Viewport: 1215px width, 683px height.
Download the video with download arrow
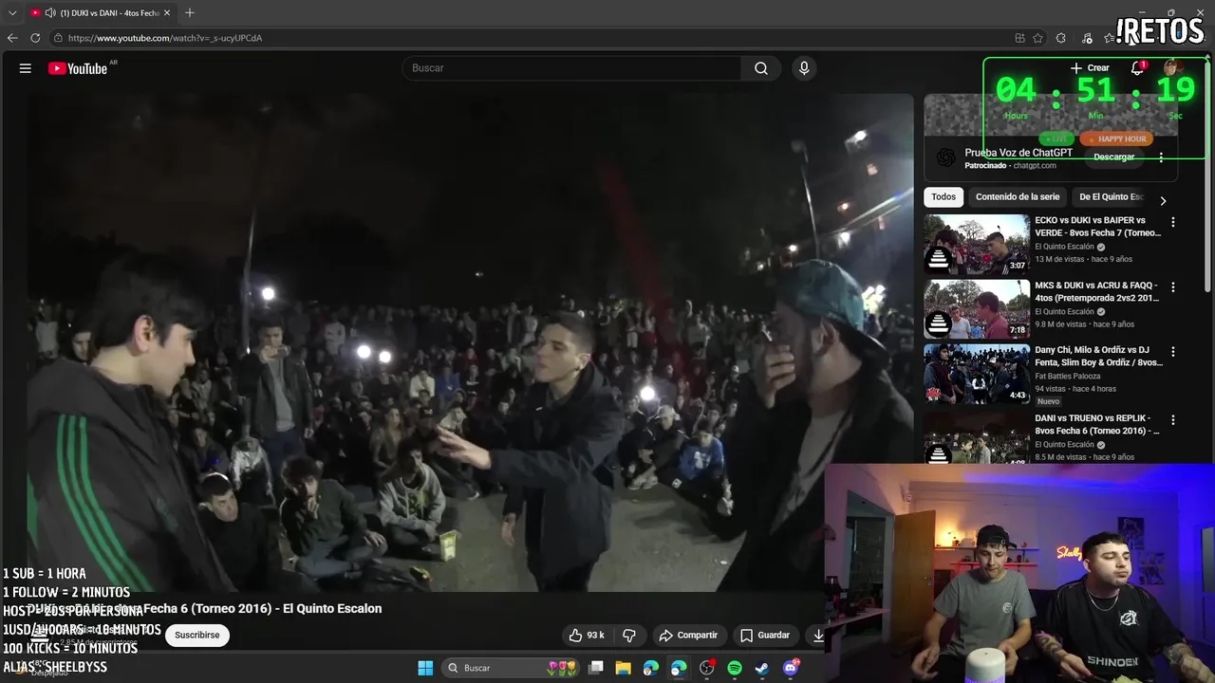816,635
